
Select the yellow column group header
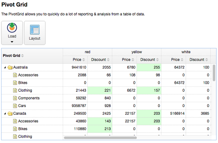tap(137, 52)
